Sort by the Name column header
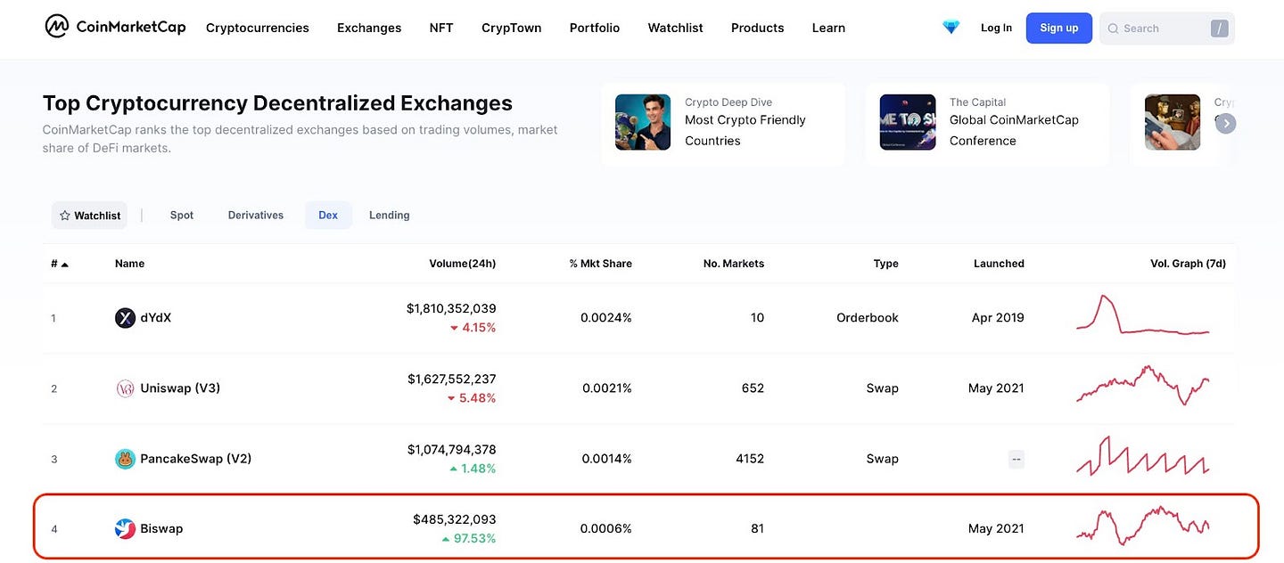 pyautogui.click(x=129, y=264)
